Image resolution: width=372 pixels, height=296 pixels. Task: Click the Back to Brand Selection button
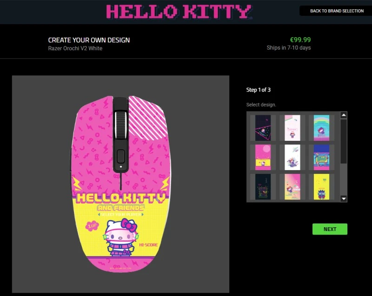click(x=335, y=11)
